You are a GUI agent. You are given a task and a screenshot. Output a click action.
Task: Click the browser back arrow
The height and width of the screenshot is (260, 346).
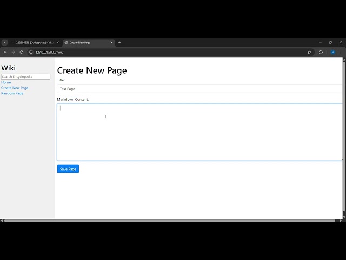(x=5, y=52)
